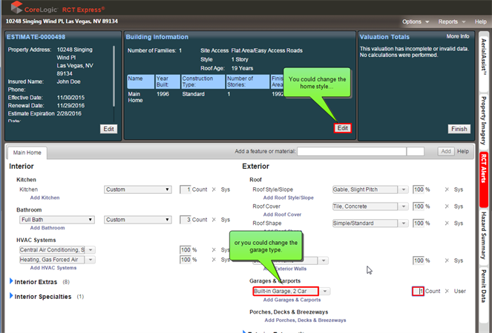492x333 pixels.
Task: Open the Built-in Garage, 2 Car dropdown
Action: [326, 292]
